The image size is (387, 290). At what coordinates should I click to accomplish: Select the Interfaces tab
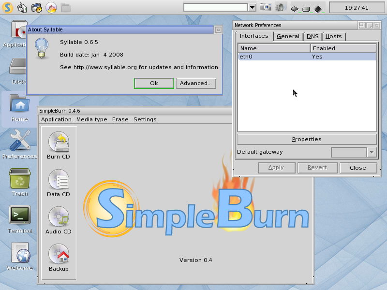coord(254,36)
